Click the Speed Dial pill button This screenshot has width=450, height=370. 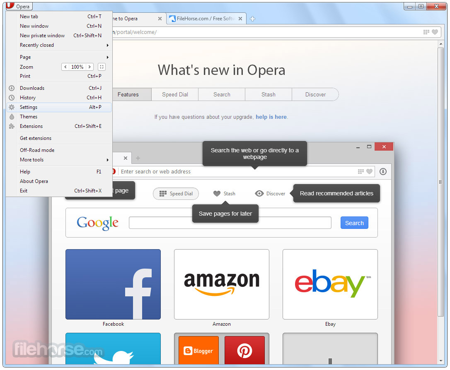click(x=176, y=194)
